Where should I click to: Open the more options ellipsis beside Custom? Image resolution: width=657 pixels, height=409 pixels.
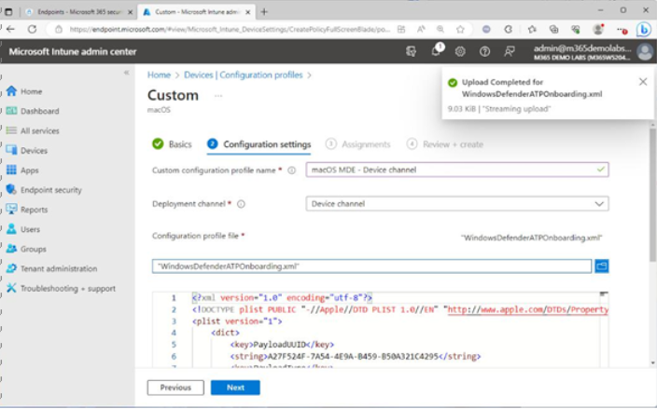pyautogui.click(x=218, y=96)
